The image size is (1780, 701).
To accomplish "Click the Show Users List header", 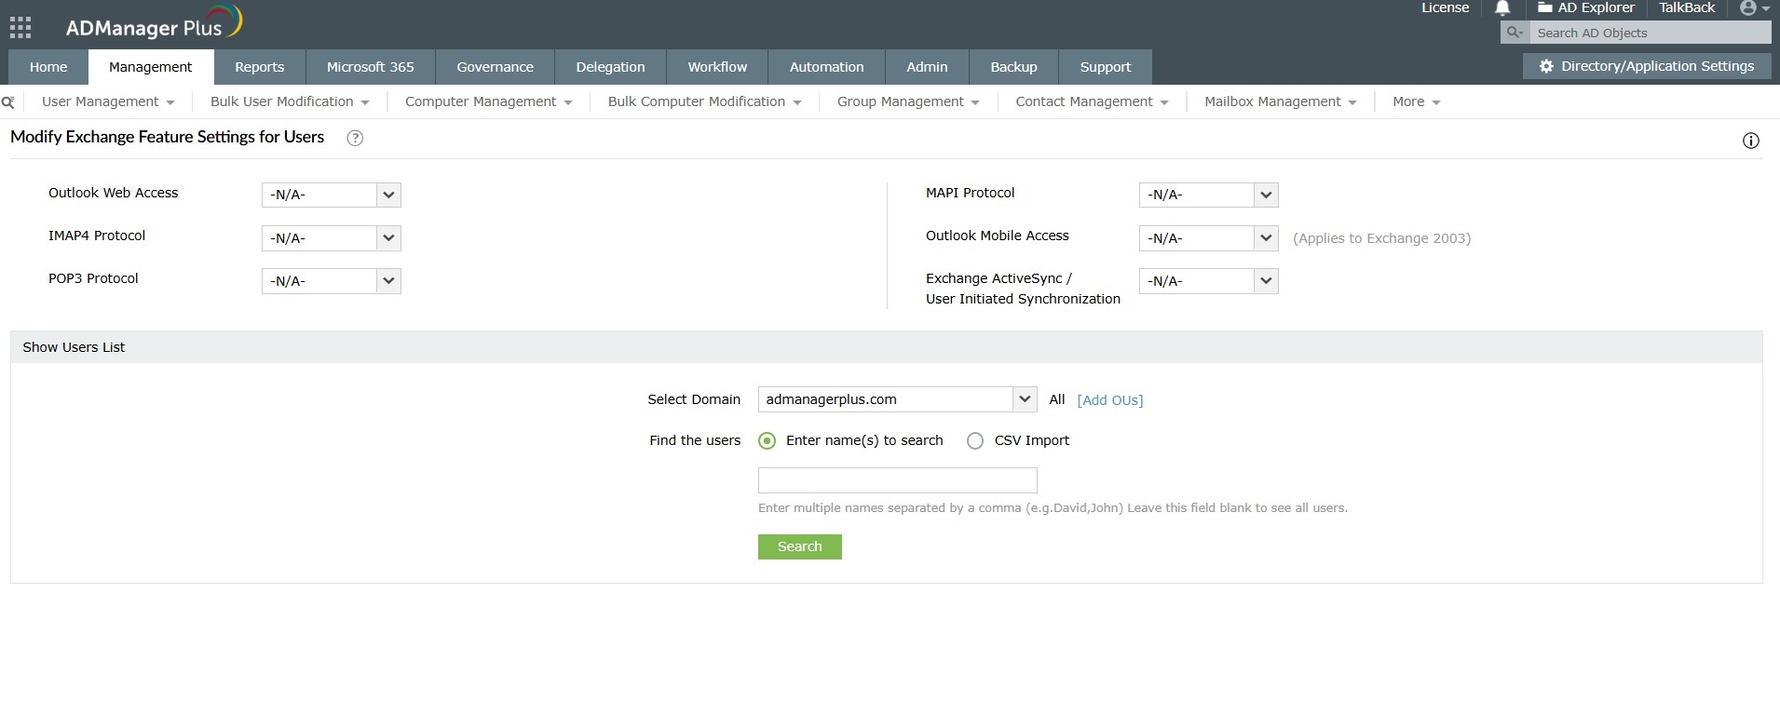I will (x=886, y=347).
